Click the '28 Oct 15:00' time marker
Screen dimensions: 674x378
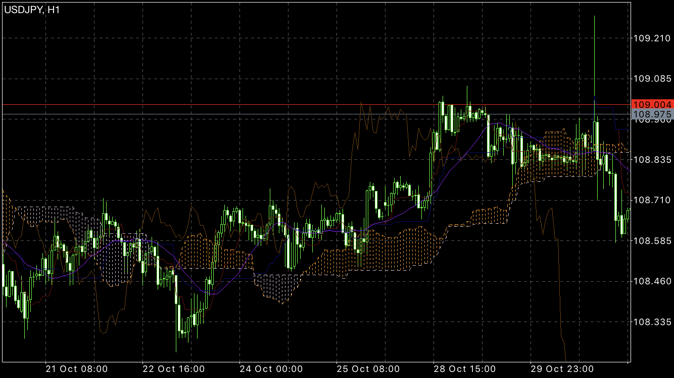(465, 369)
